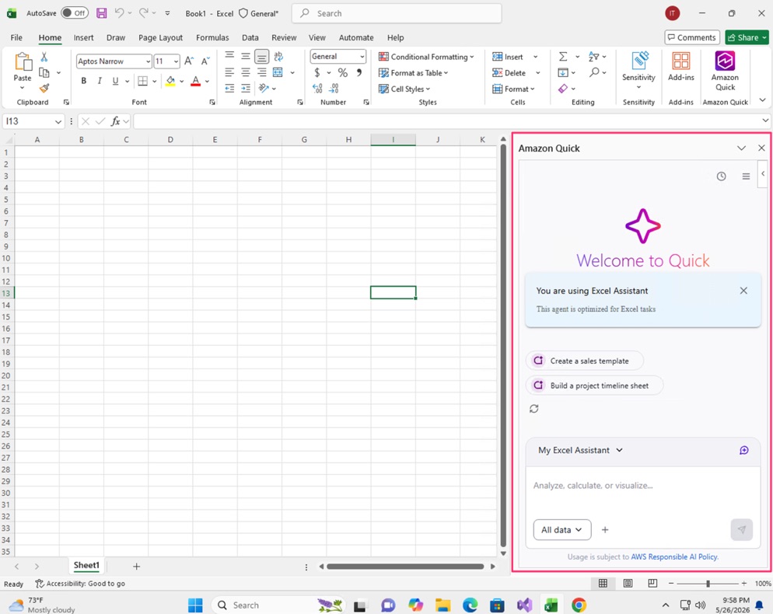Click the Comma Style icon
The image size is (773, 614).
(359, 73)
